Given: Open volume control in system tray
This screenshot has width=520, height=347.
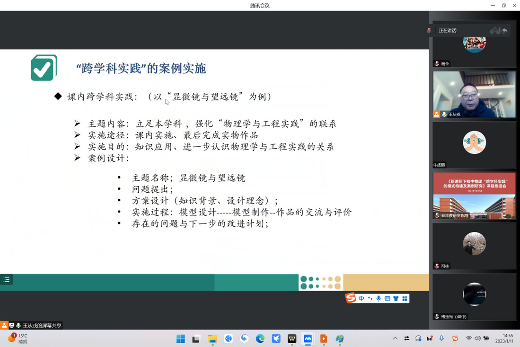Looking at the screenshot, I should point(477,338).
